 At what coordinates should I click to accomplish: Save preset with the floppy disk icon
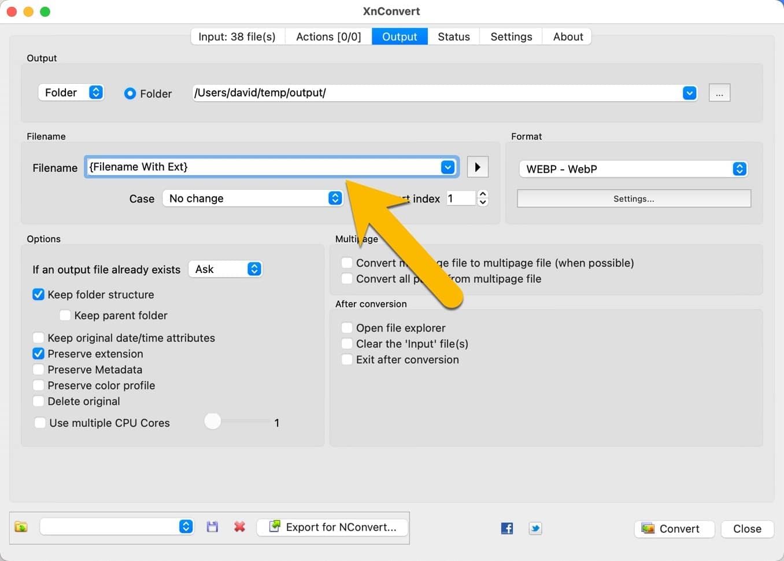click(212, 527)
